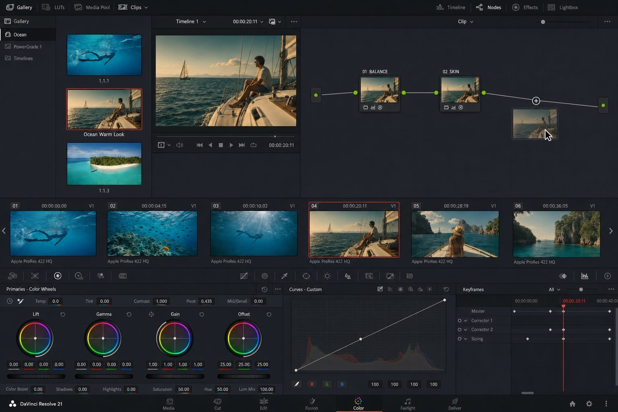The image size is (618, 412).
Task: Switch to the Media page
Action: click(169, 404)
